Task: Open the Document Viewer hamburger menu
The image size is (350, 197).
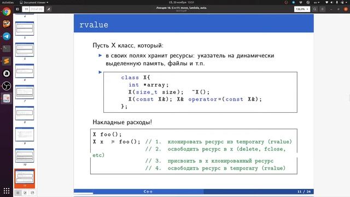Action: coord(322,9)
